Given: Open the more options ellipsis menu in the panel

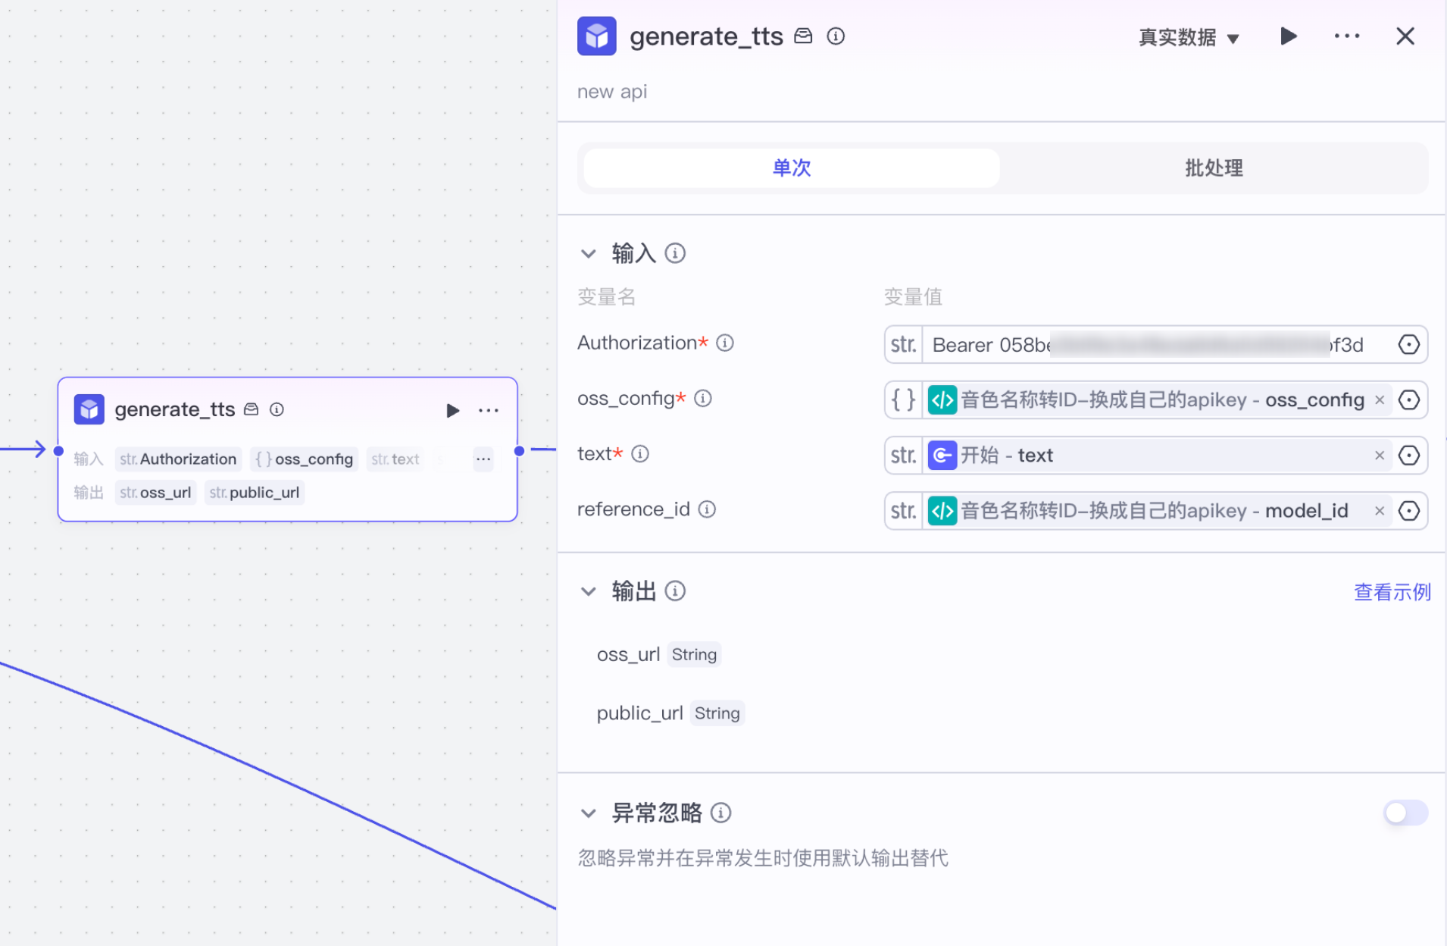Looking at the screenshot, I should tap(1348, 36).
